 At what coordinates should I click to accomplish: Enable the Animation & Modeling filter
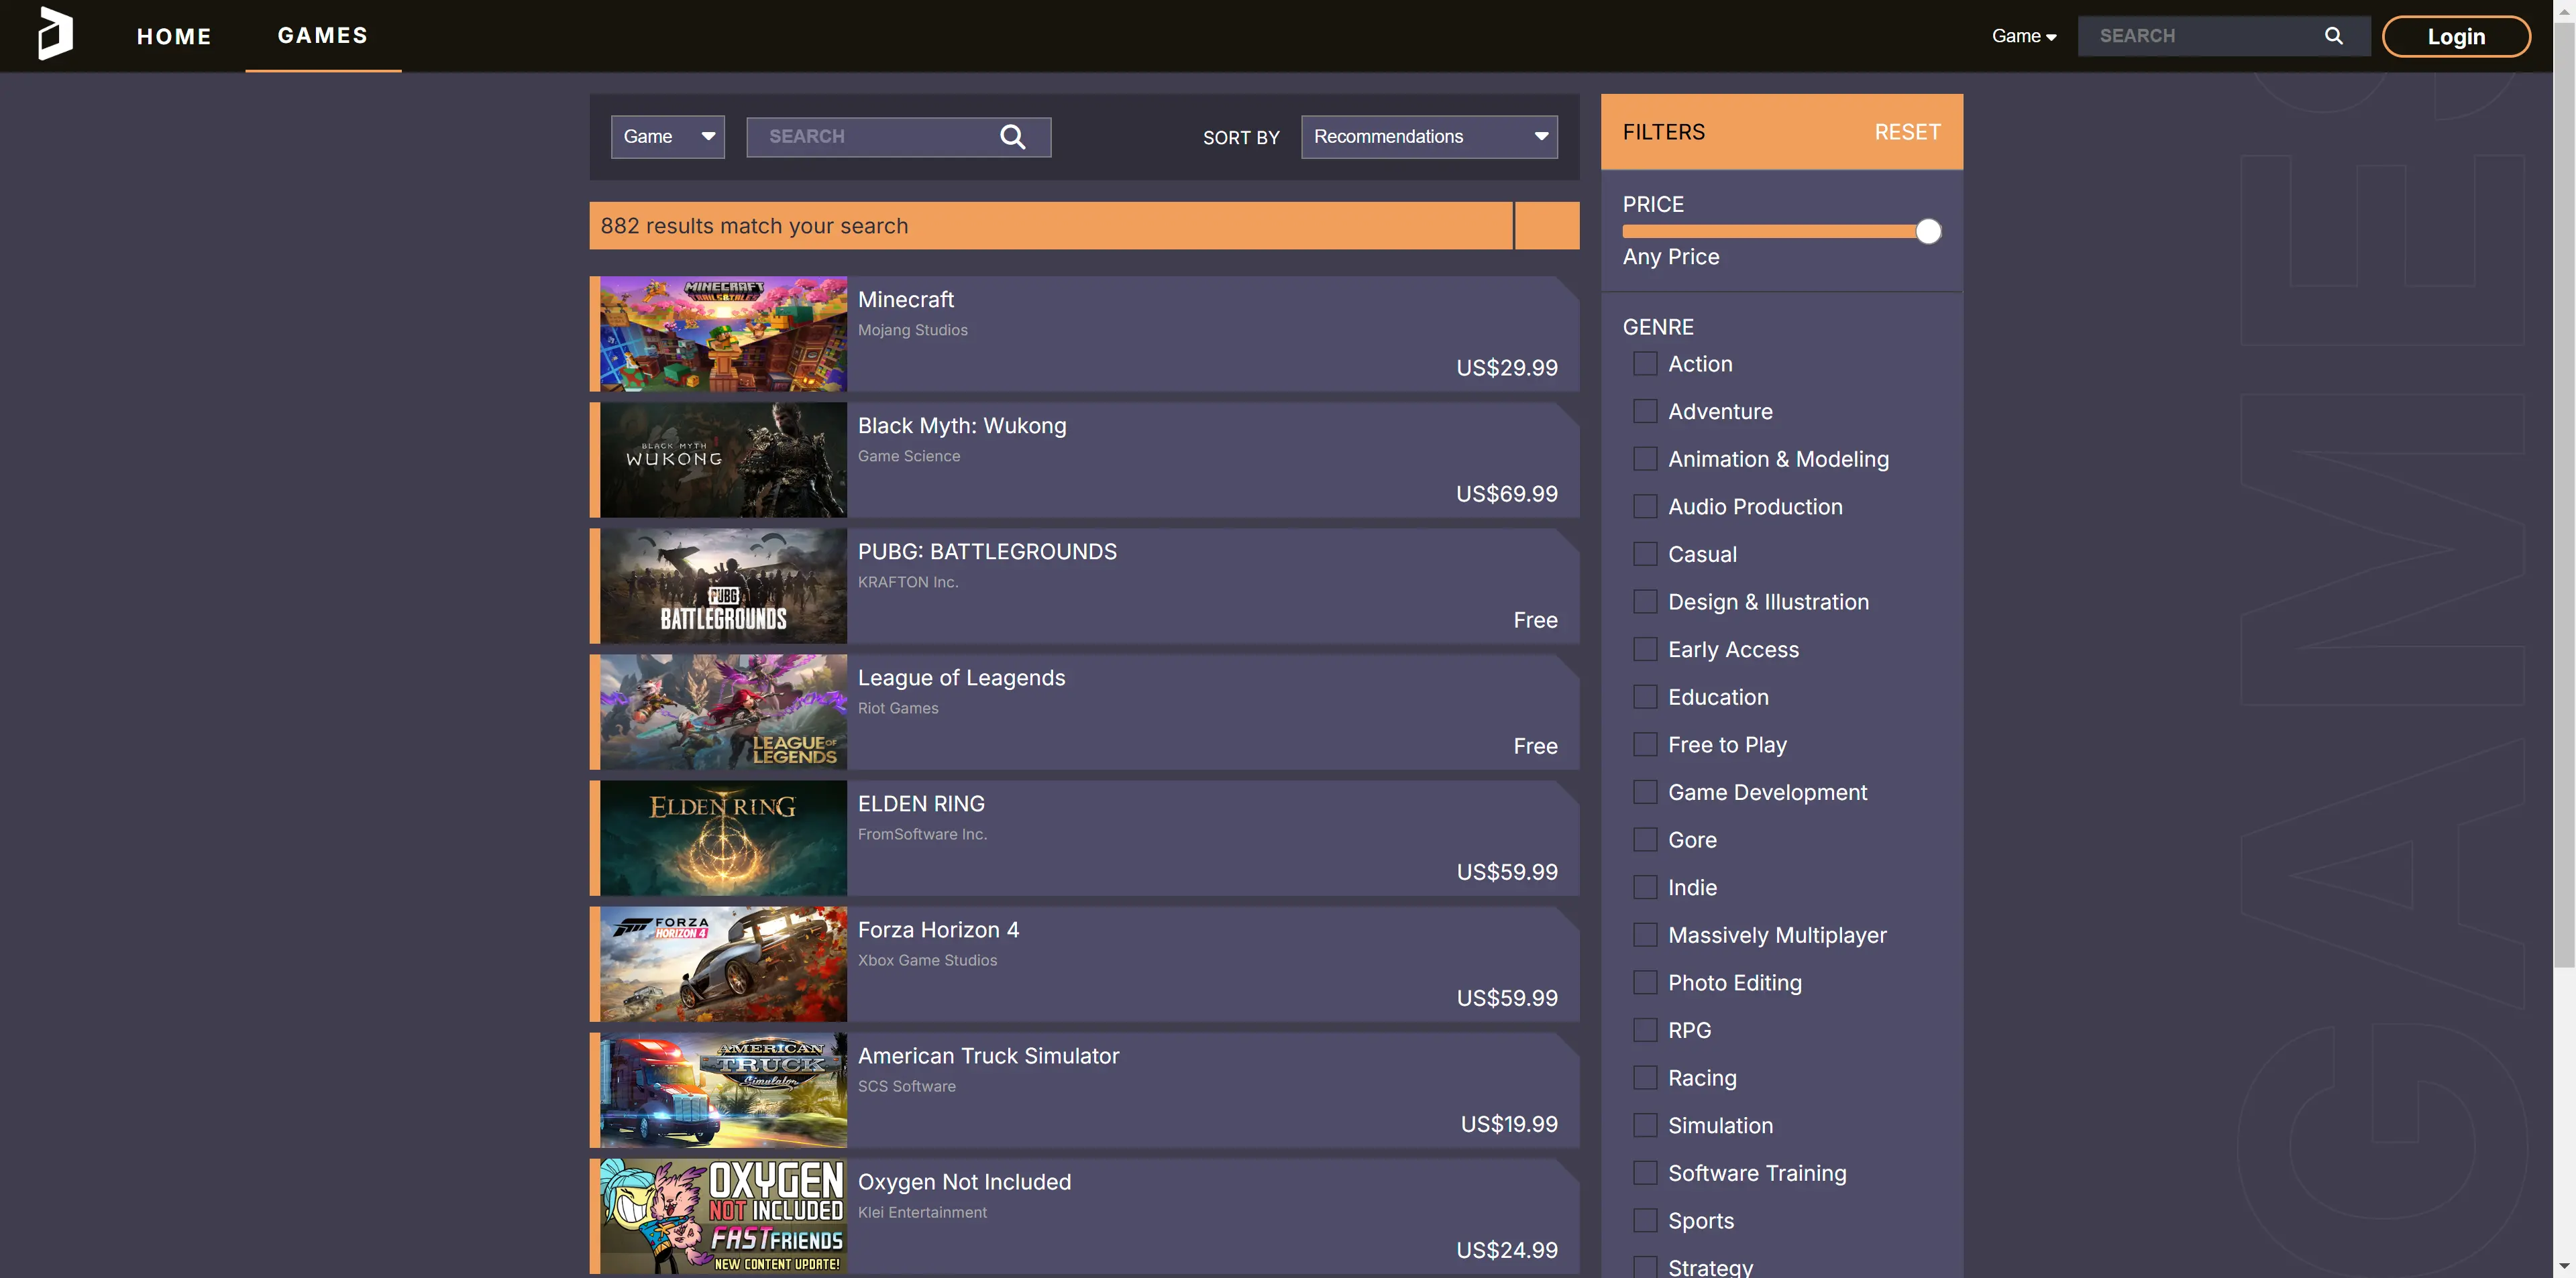click(1645, 459)
